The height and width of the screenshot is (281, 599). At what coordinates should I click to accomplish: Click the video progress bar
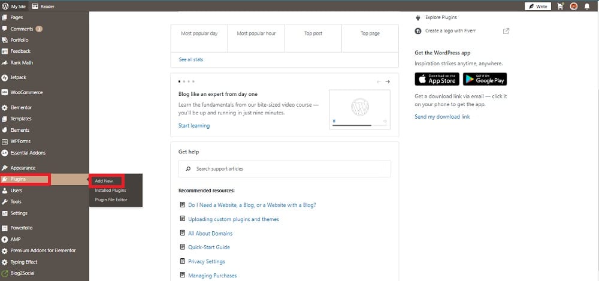358,125
